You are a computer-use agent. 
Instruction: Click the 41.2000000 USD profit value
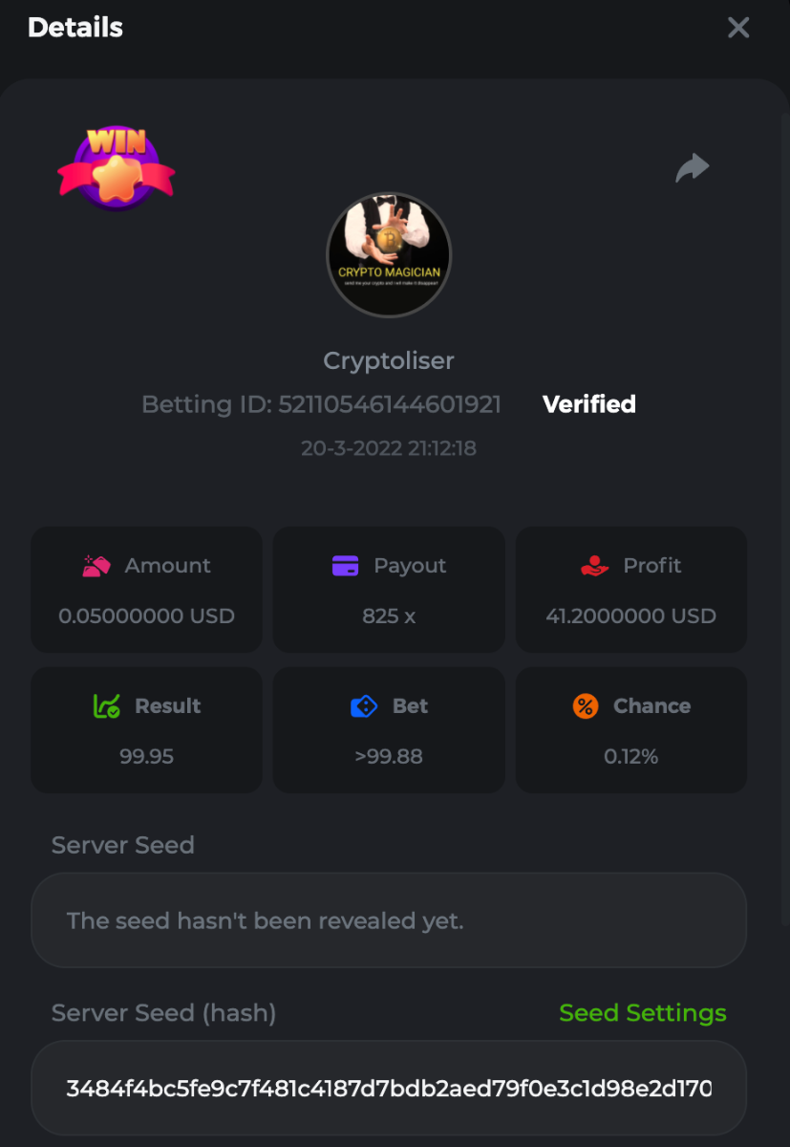point(630,616)
